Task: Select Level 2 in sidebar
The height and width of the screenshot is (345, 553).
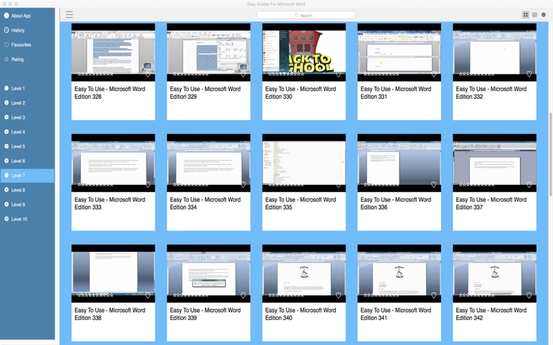Action: tap(28, 103)
